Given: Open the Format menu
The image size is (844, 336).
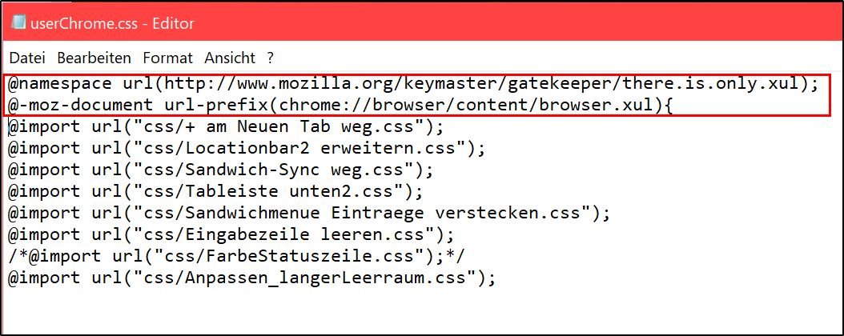Looking at the screenshot, I should [167, 58].
